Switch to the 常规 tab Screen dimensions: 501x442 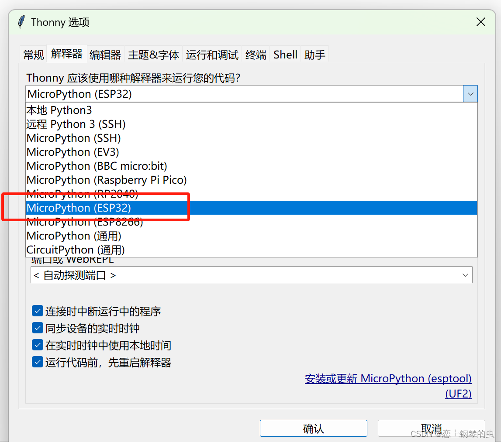click(34, 55)
